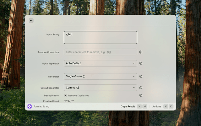Click the purple Format String icon
The height and width of the screenshot is (126, 201).
coord(30,106)
